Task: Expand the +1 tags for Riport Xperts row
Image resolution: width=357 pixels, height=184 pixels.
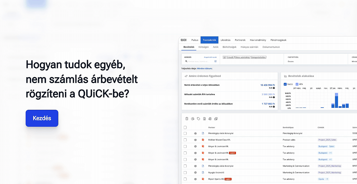Action: pyautogui.click(x=327, y=179)
